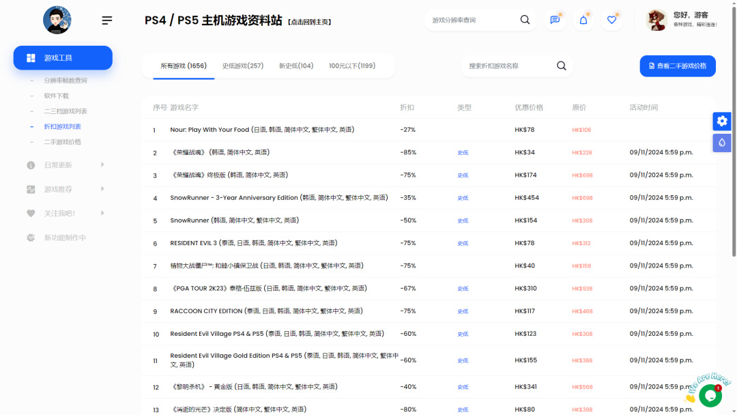Click the 《荣耀战魂》终极版 game name
The height and width of the screenshot is (415, 737).
click(229, 175)
